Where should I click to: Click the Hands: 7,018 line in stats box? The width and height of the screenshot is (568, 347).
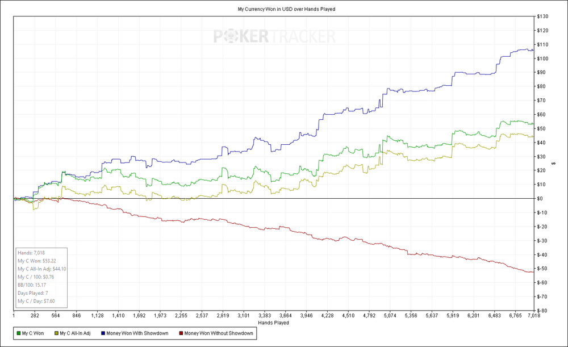coord(31,253)
